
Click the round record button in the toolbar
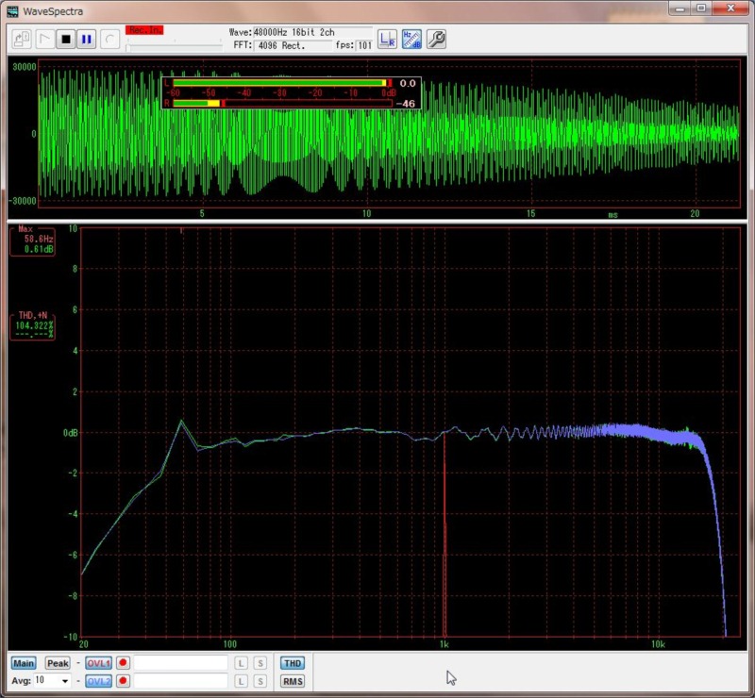(109, 40)
